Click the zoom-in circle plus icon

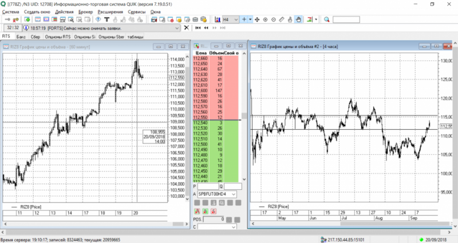coord(265,19)
